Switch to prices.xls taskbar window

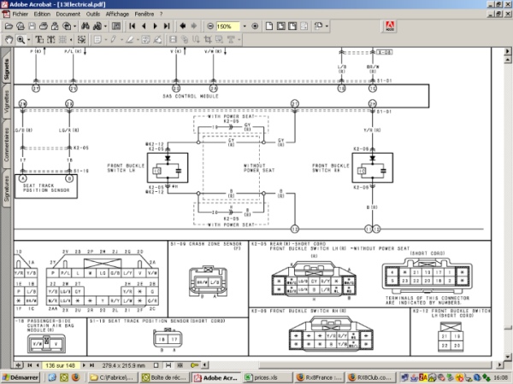pos(268,377)
